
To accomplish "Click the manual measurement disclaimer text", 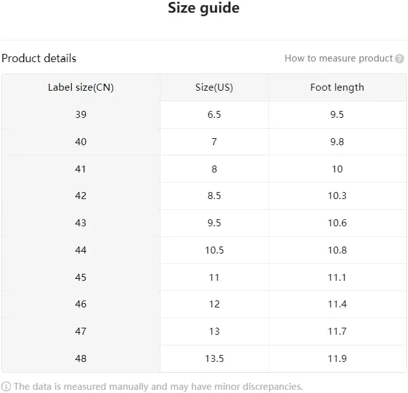I will pyautogui.click(x=159, y=387).
